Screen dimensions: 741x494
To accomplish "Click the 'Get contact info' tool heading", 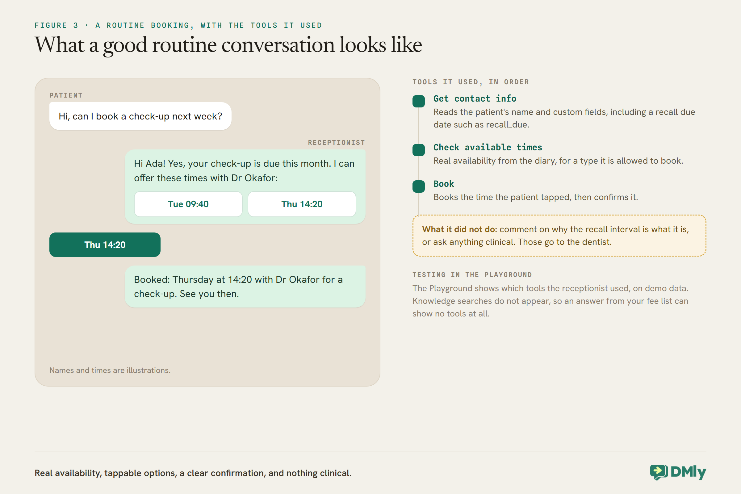I will tap(475, 98).
